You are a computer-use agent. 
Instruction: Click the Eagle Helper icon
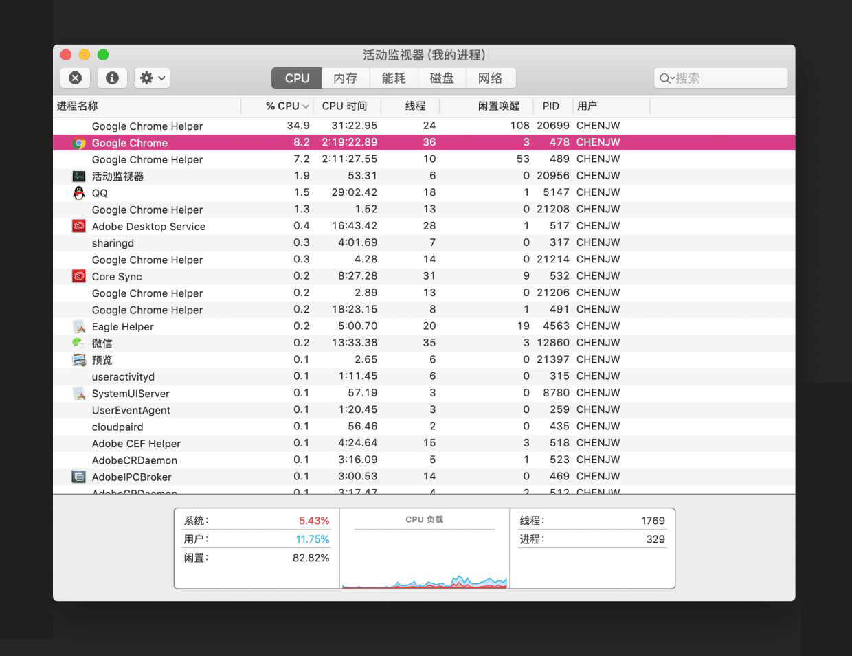click(79, 326)
